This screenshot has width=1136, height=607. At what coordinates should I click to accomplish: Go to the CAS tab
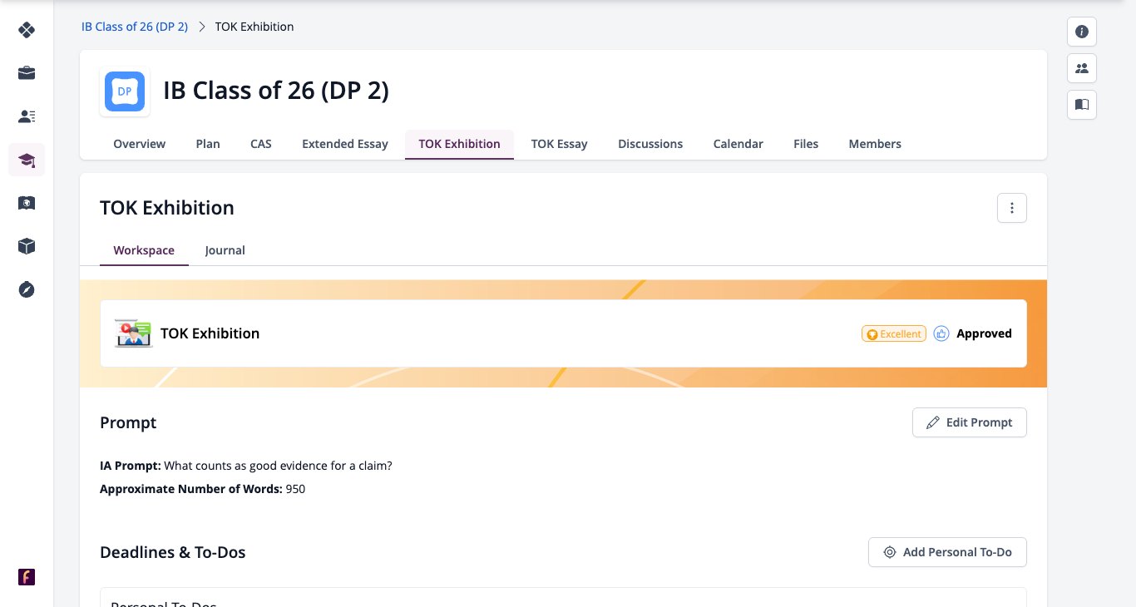click(x=261, y=144)
